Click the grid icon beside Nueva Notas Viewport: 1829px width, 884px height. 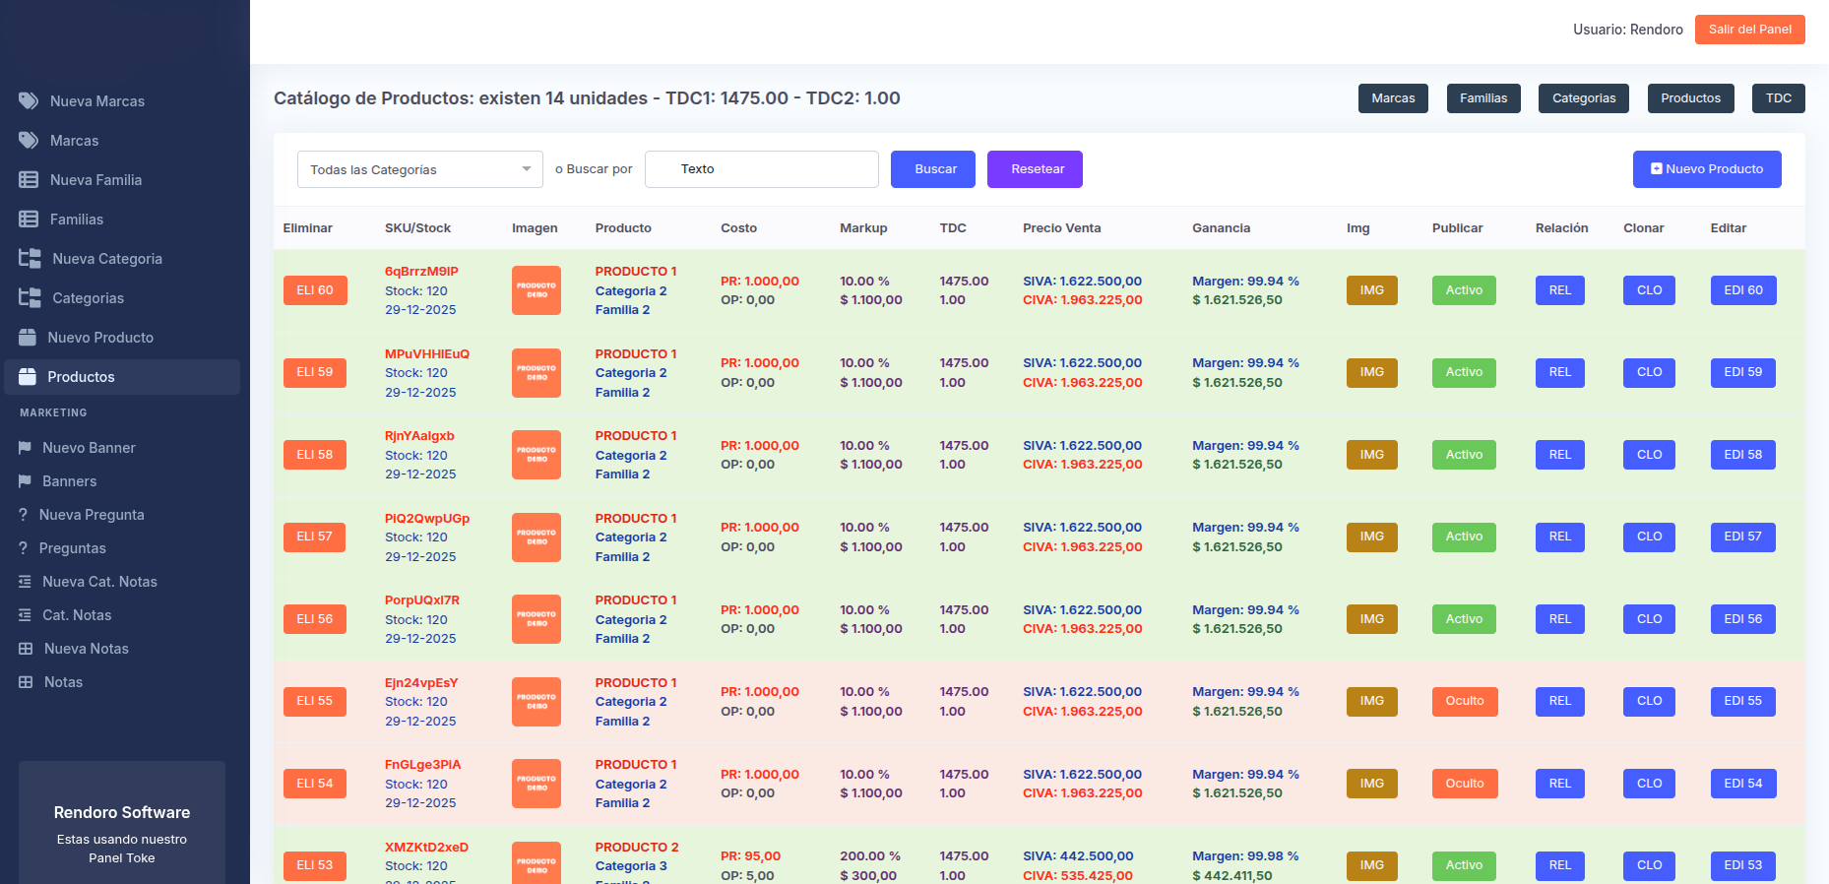[26, 649]
